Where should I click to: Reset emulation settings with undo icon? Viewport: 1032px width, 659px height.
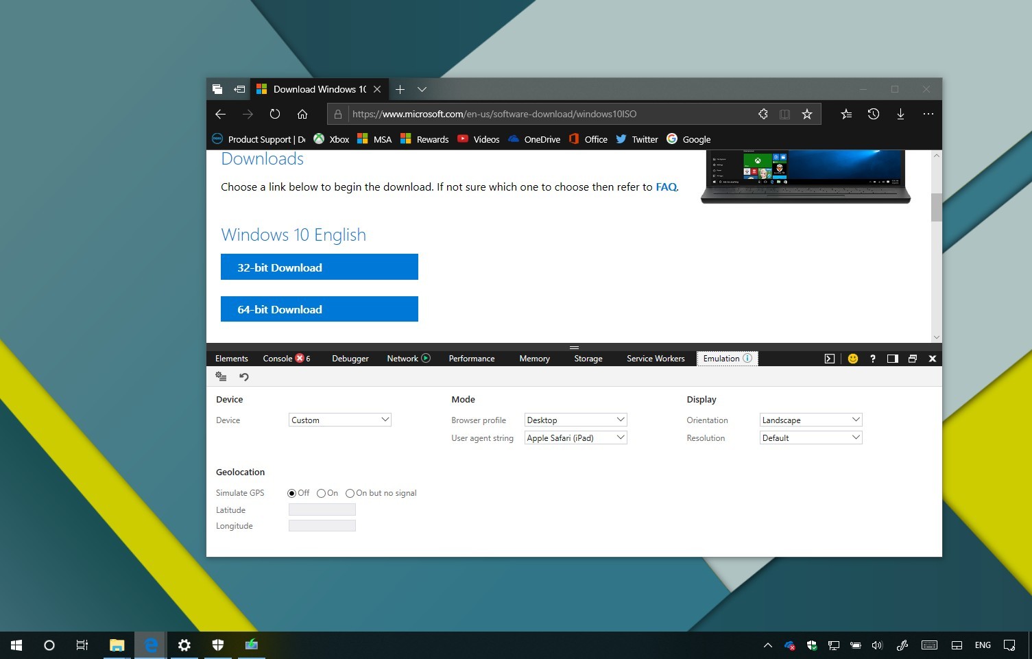243,376
